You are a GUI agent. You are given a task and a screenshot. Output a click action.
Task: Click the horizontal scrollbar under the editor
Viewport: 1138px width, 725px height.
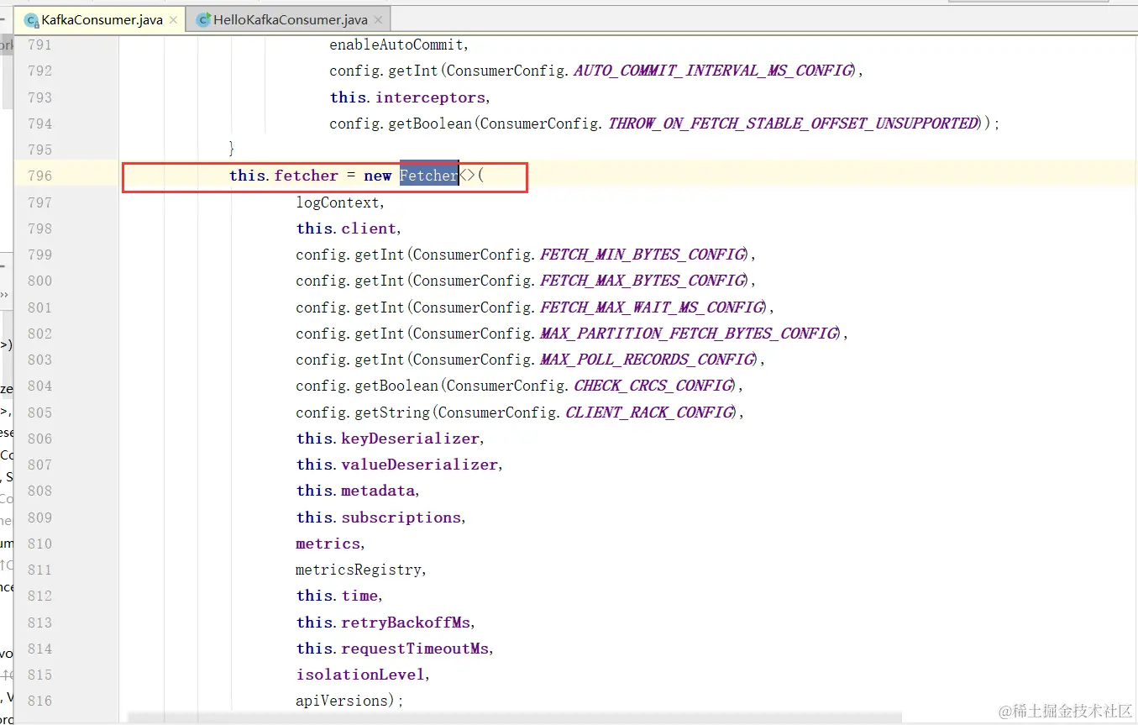[x=515, y=717]
